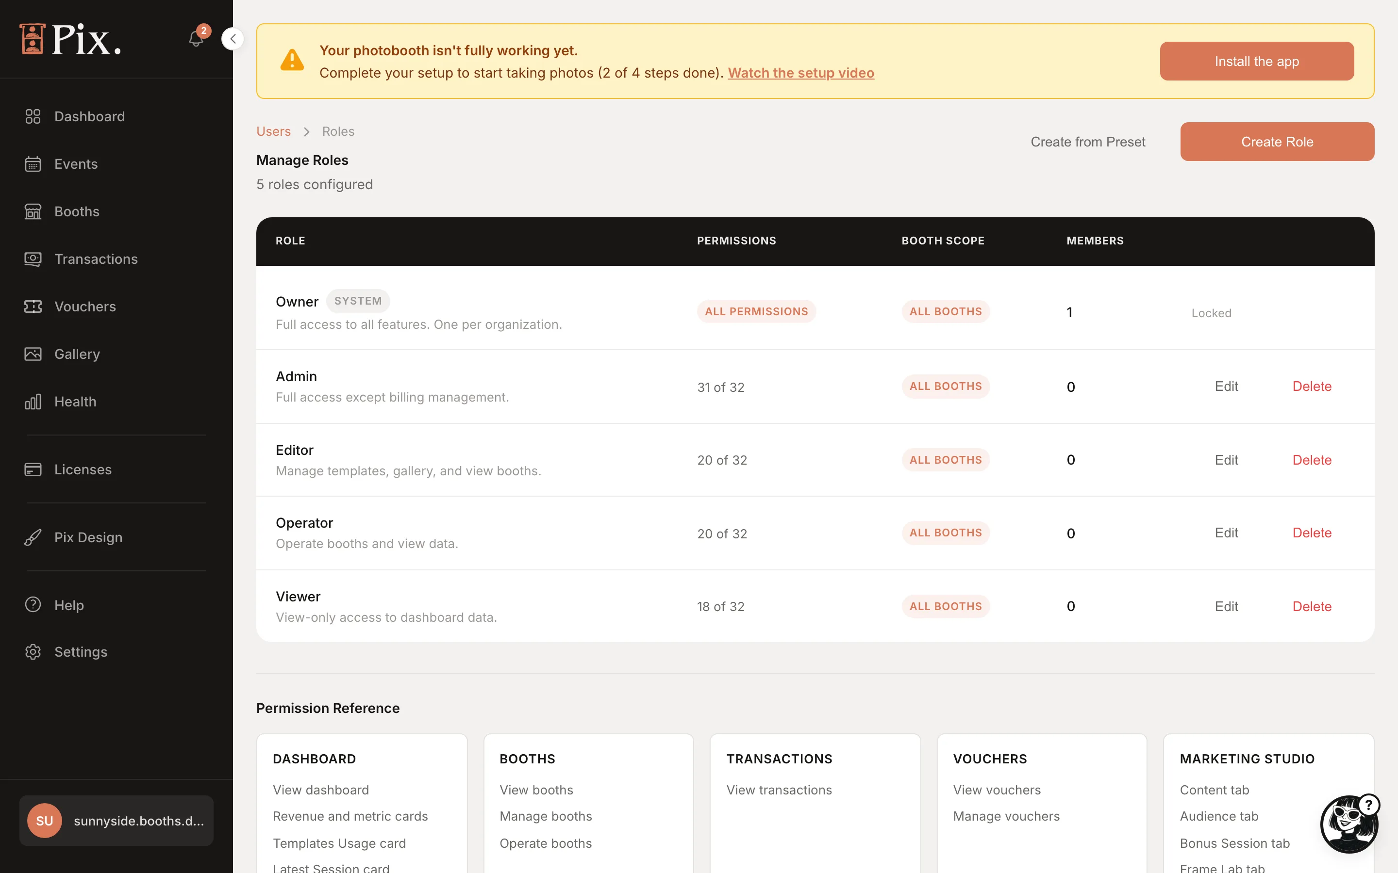This screenshot has width=1398, height=873.
Task: Click Create from Preset
Action: pyautogui.click(x=1088, y=142)
